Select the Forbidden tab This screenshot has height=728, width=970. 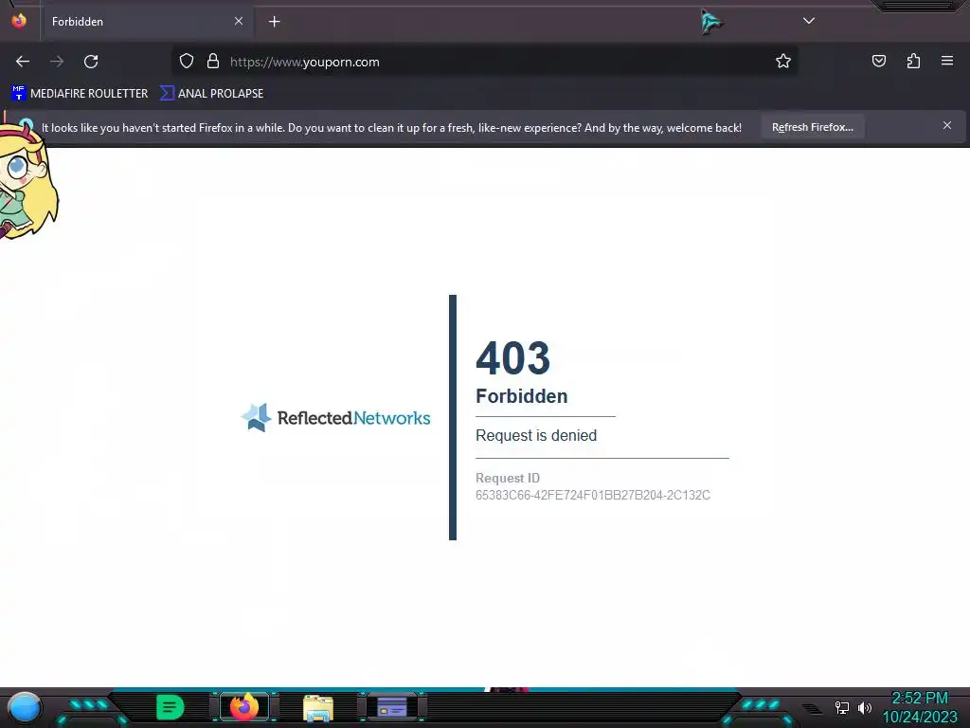pos(146,21)
